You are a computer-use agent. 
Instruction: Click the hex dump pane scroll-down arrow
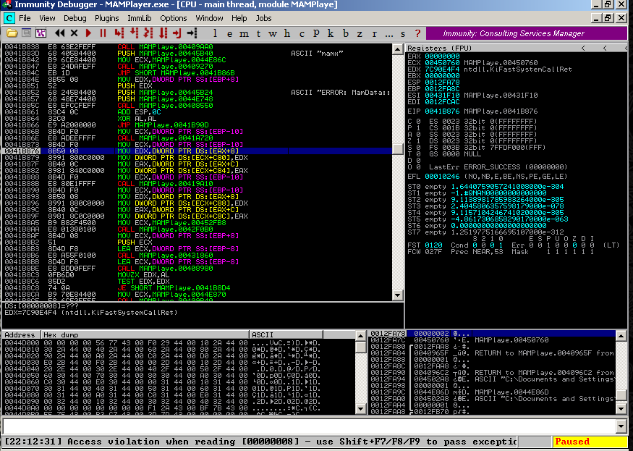(361, 408)
